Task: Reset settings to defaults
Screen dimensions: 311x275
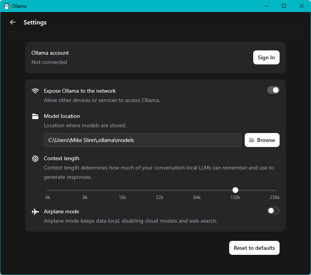Action: [254, 248]
